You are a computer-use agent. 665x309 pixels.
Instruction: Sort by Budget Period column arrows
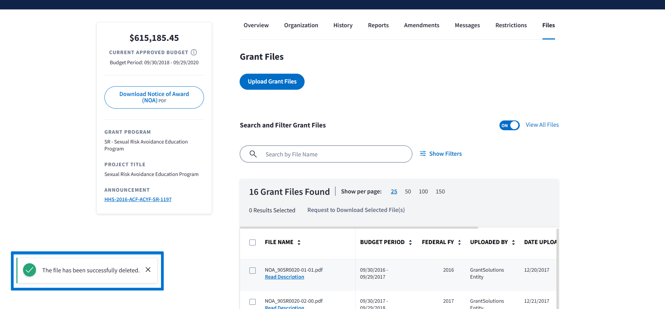point(410,242)
